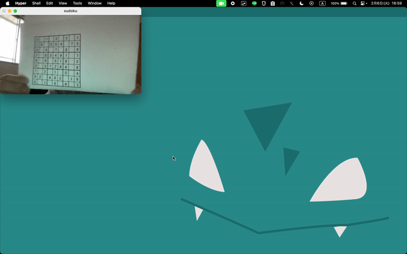Open Spotlight search magnifier
The image size is (407, 254).
pos(354,3)
